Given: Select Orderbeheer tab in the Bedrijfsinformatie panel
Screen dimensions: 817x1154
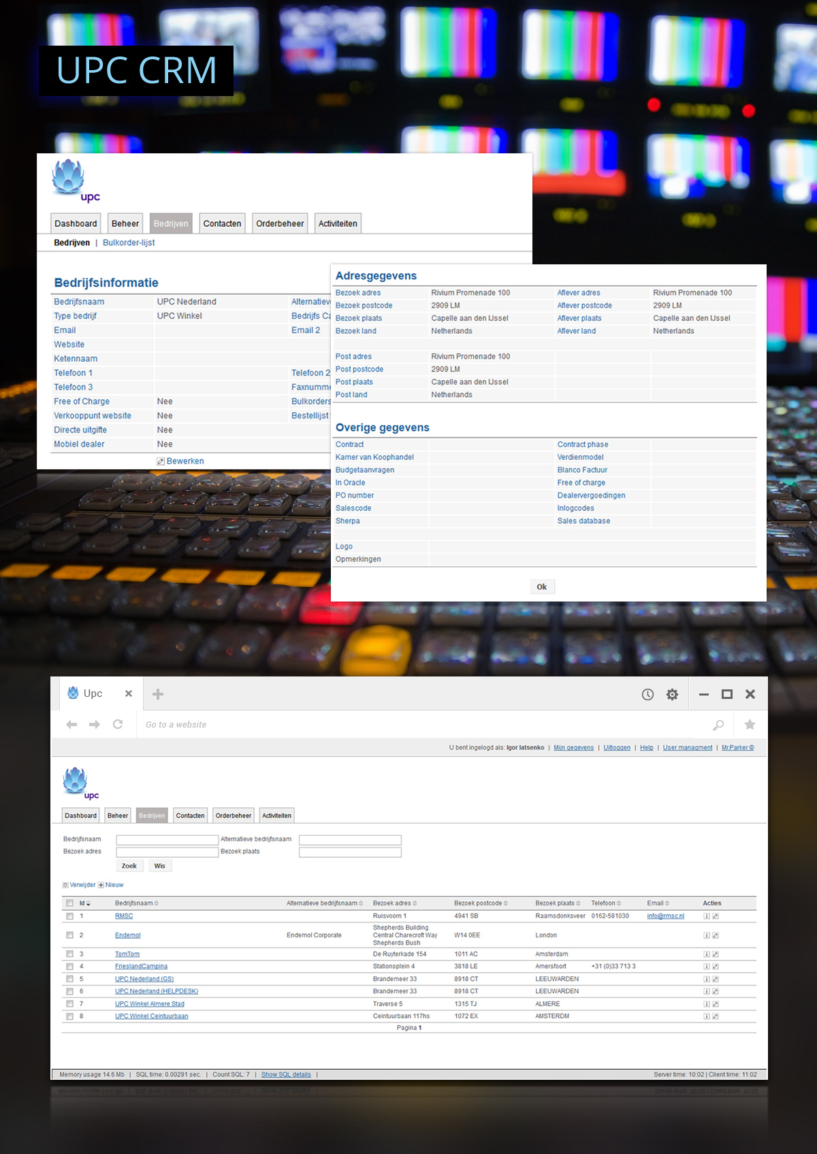Looking at the screenshot, I should (280, 223).
